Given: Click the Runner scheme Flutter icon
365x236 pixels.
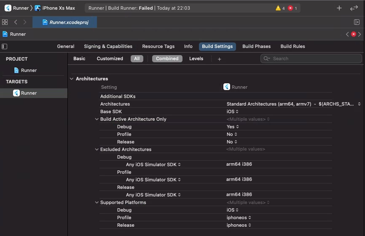Looking at the screenshot, I should [x=8, y=8].
